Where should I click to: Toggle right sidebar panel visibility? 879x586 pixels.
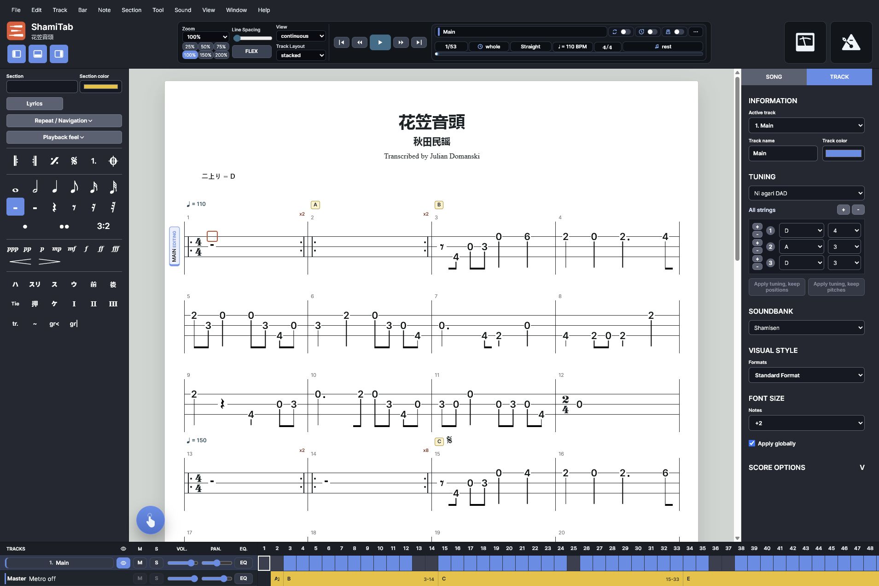tap(59, 54)
